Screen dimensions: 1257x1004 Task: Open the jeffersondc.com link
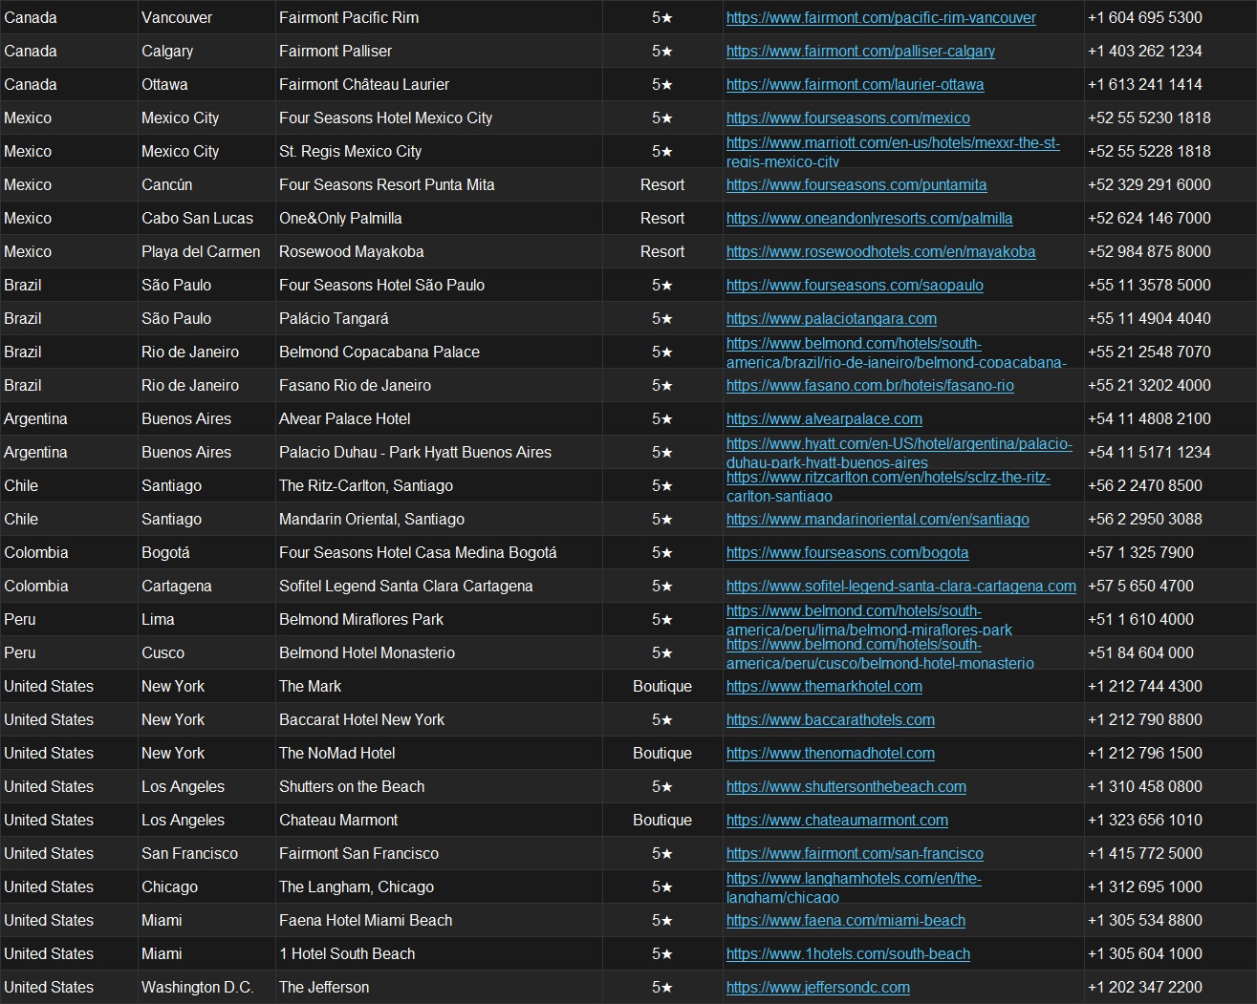pyautogui.click(x=818, y=987)
